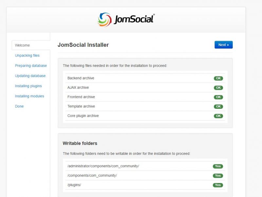This screenshot has height=197, width=262.
Task: Click the /components/com_community/ folder path
Action: 92,175
